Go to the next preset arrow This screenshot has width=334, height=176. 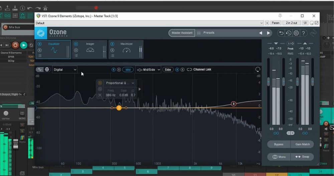pyautogui.click(x=269, y=33)
